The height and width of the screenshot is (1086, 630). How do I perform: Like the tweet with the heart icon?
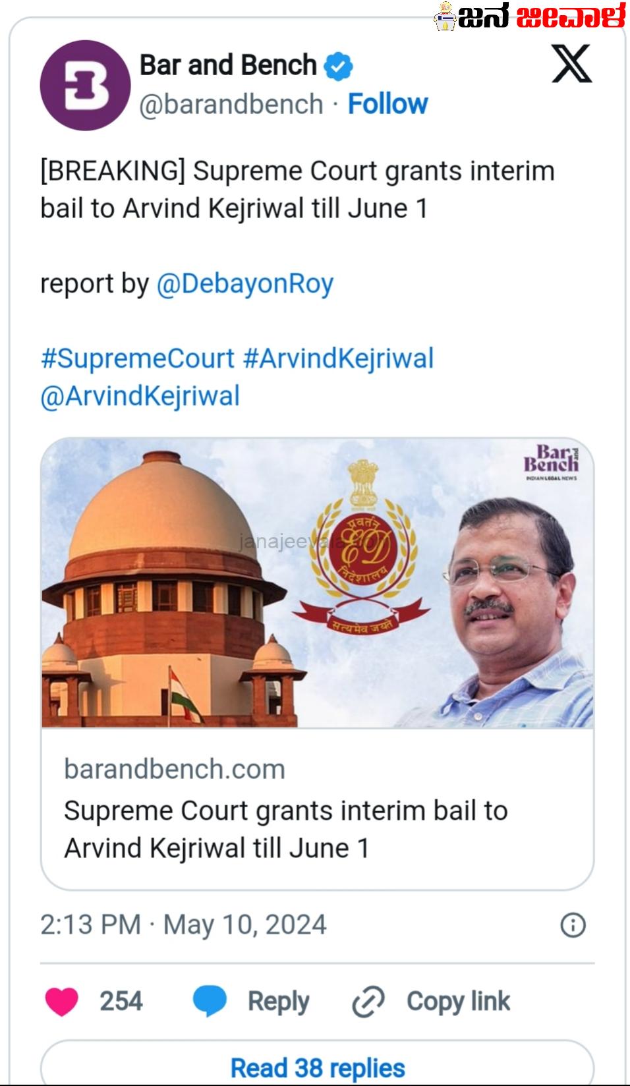[x=62, y=1001]
